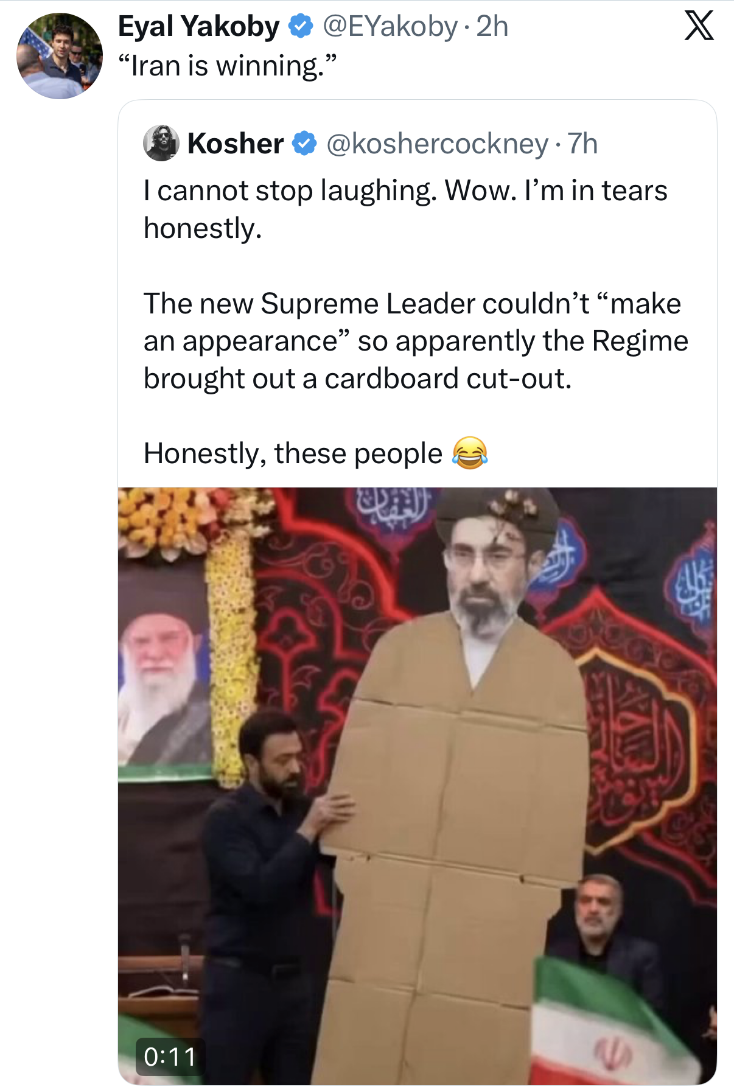Click the "new Supreme Leader" paragraph
The width and height of the screenshot is (734, 1087).
pos(415,341)
